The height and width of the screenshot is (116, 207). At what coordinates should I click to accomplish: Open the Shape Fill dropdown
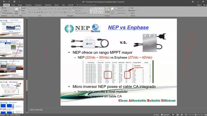point(120,8)
